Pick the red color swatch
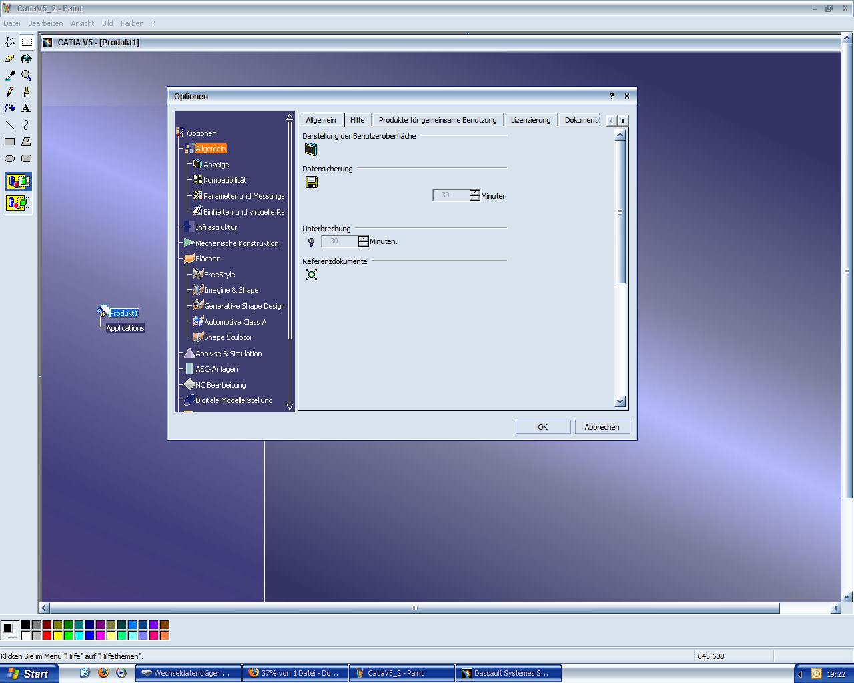Viewport: 854px width, 683px height. [x=47, y=636]
